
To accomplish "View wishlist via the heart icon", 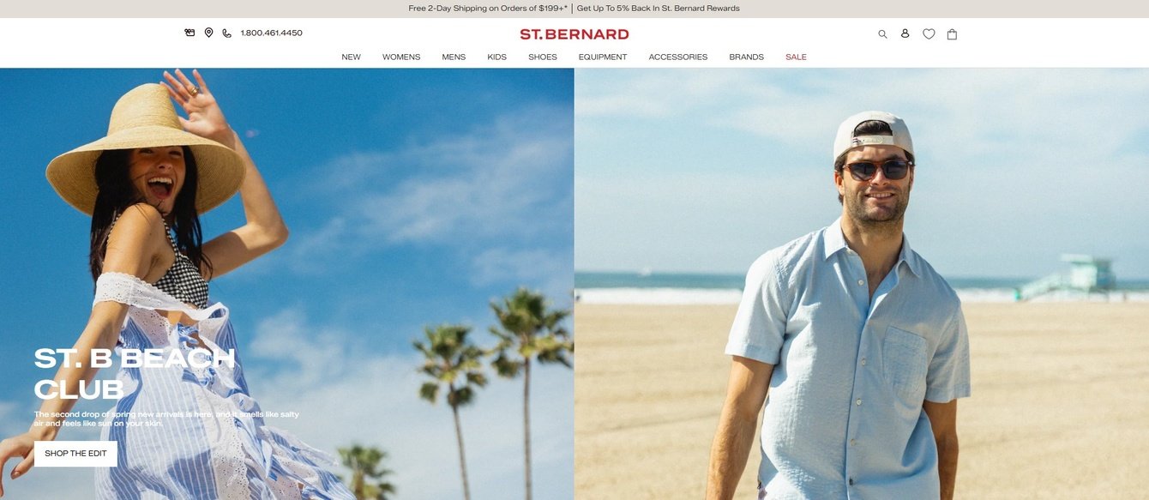I will (x=929, y=34).
